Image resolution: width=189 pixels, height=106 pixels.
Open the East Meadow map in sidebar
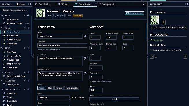click(x=13, y=19)
